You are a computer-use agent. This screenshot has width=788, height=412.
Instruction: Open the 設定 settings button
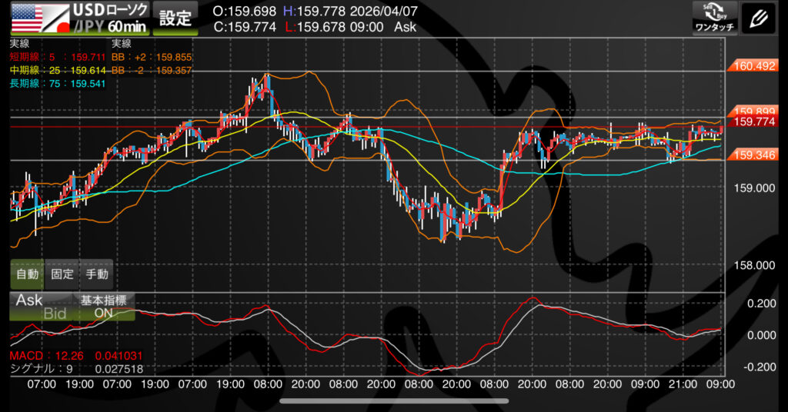click(175, 18)
